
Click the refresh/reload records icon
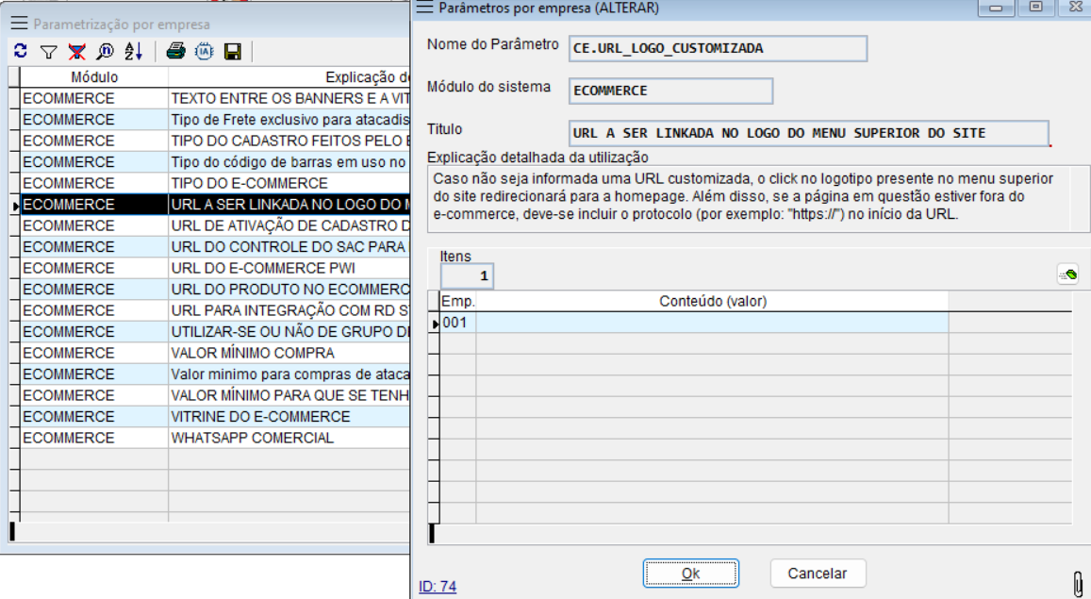(19, 51)
